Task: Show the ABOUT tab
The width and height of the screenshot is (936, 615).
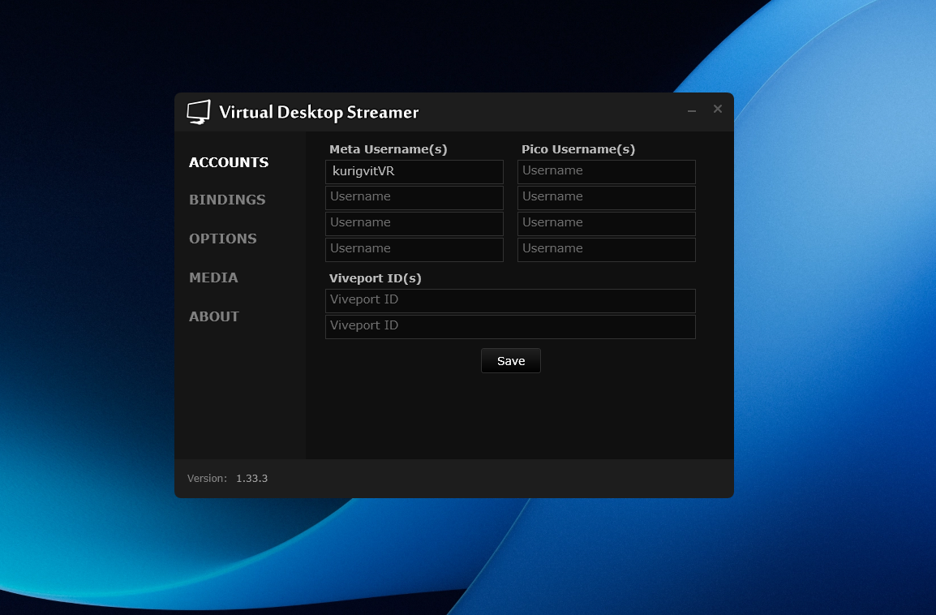Action: pos(214,316)
